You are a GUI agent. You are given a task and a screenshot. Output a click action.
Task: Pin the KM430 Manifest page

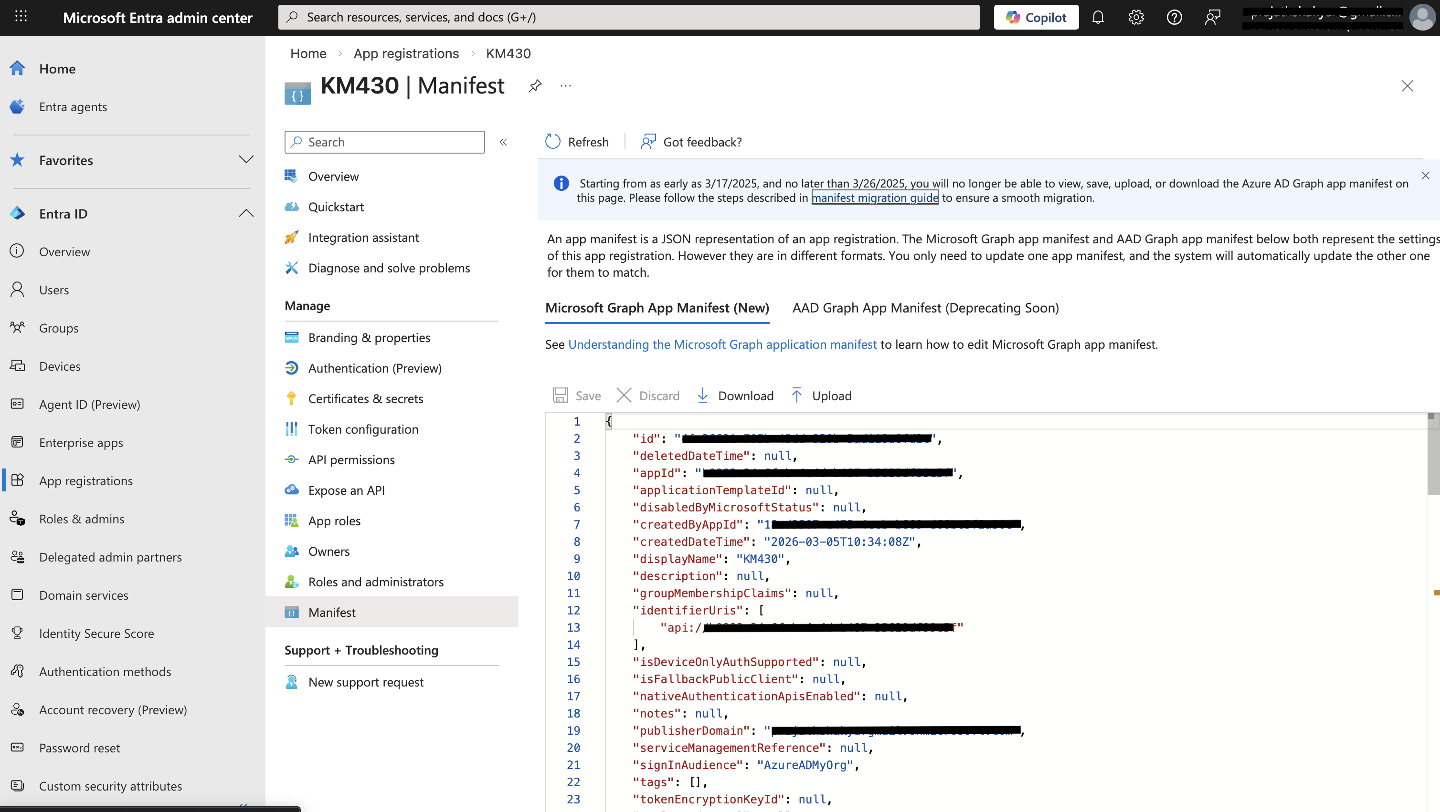click(x=535, y=85)
